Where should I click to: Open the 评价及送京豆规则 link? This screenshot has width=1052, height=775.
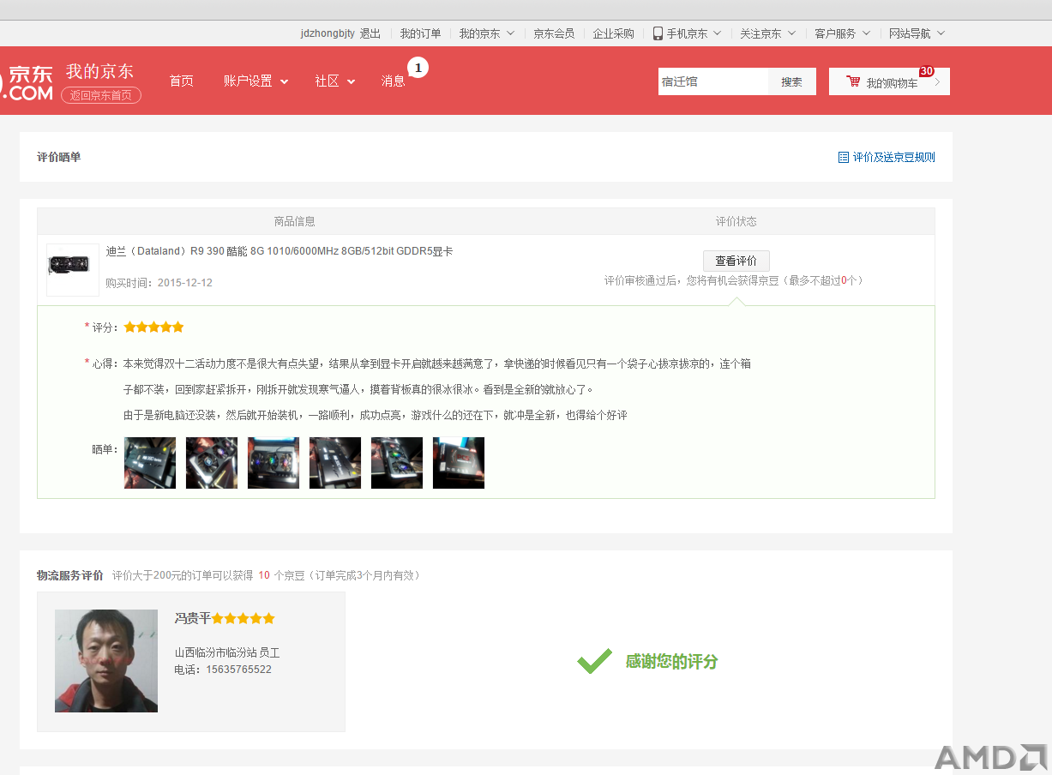(x=893, y=158)
